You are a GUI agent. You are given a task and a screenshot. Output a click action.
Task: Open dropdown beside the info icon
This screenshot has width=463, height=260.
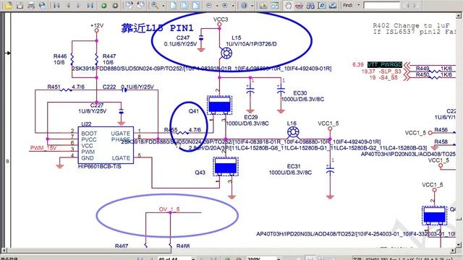[252, 6]
